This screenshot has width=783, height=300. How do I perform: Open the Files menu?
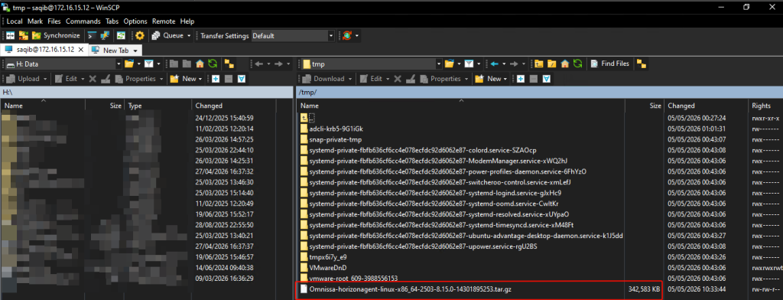54,21
